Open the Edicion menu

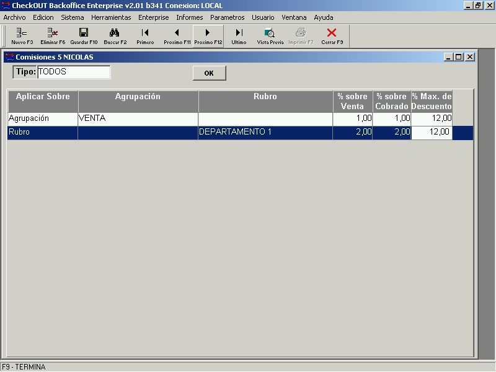(43, 17)
